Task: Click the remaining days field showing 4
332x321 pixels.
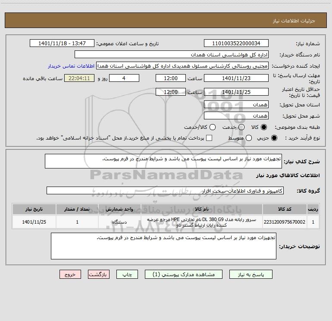Action: (x=124, y=78)
